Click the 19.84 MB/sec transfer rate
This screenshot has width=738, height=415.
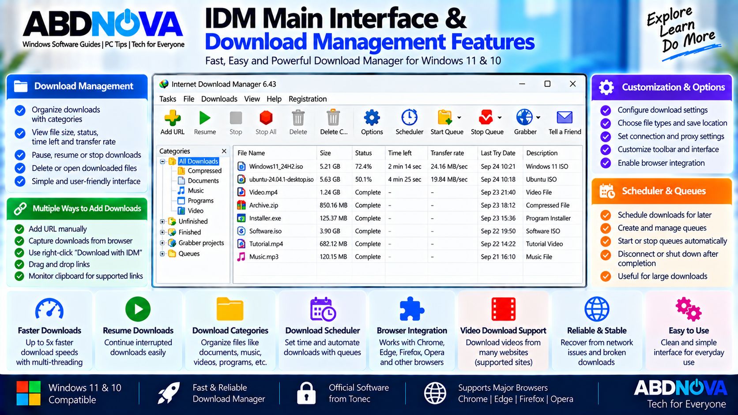tap(449, 179)
